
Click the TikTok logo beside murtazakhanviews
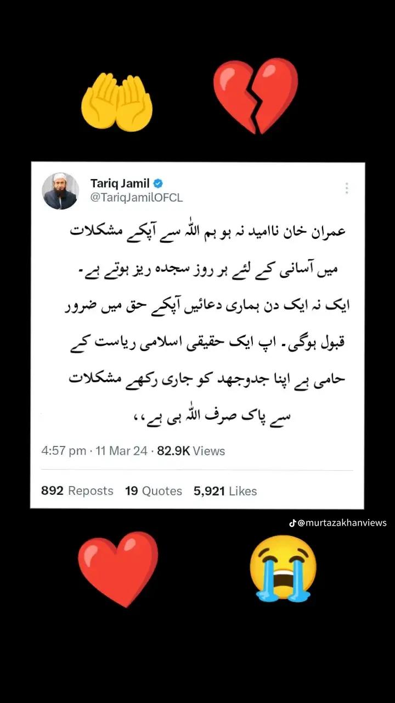[292, 523]
